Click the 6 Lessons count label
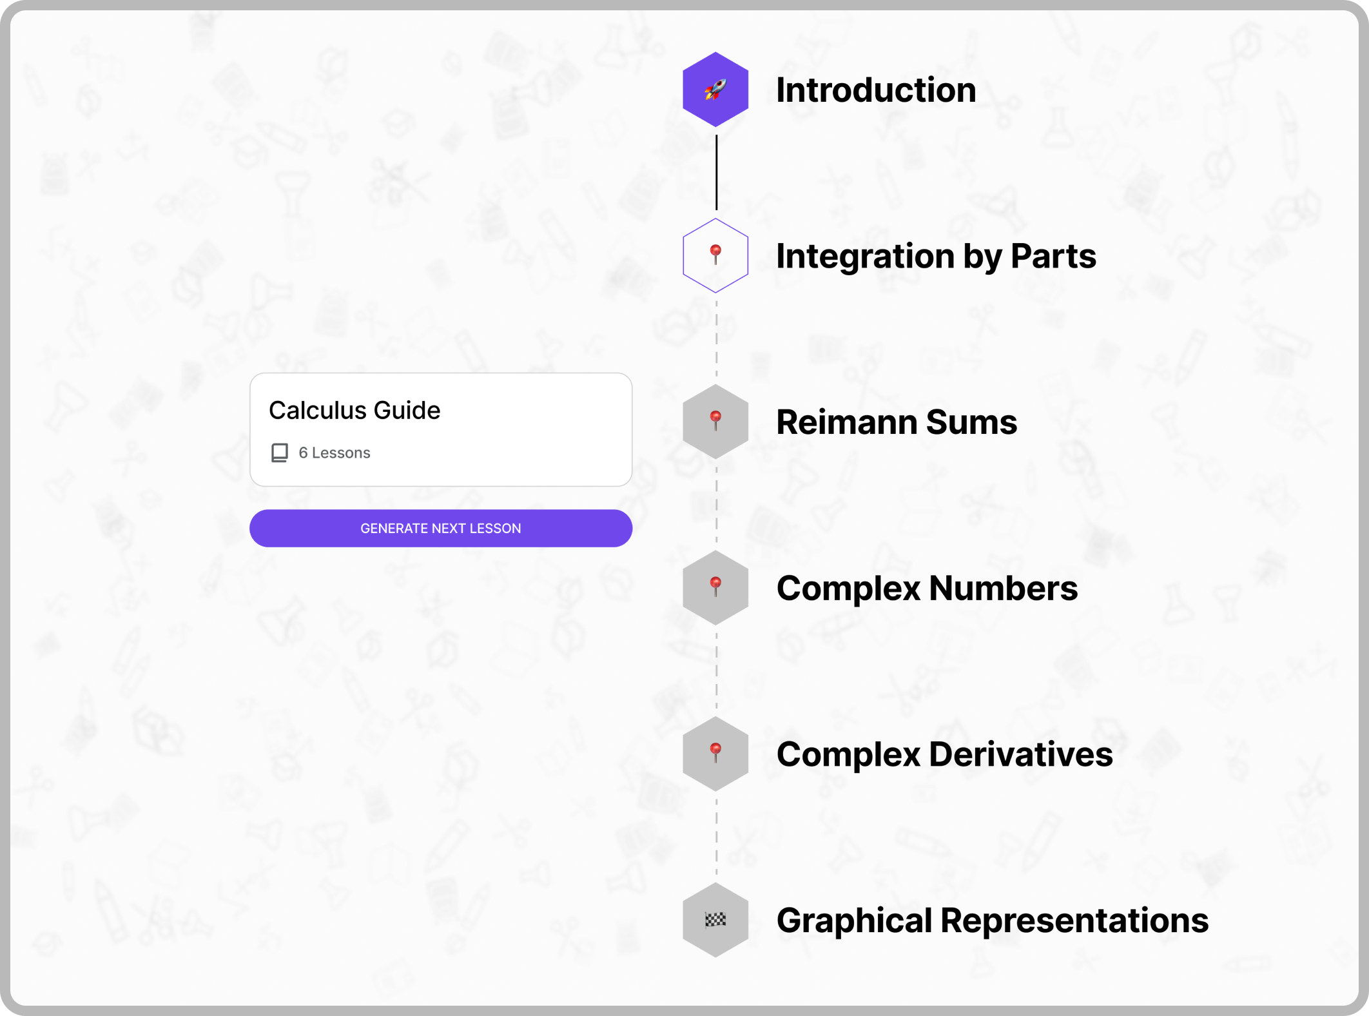 click(x=333, y=453)
